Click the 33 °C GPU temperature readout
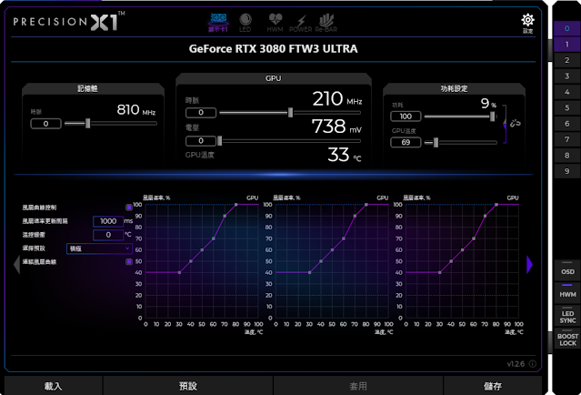 pyautogui.click(x=345, y=155)
